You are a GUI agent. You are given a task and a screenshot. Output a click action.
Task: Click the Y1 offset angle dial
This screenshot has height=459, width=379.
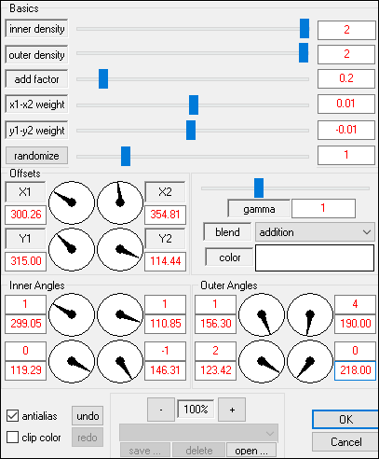coord(72,249)
